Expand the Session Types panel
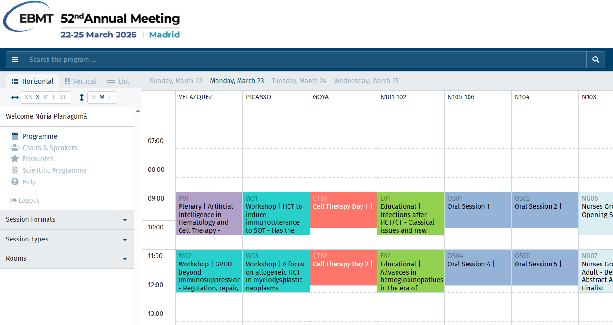 pos(67,239)
